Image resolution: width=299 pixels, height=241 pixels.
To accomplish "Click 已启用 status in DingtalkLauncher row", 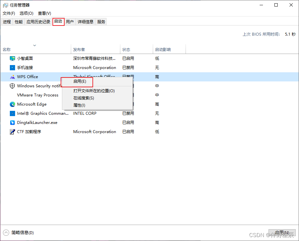I will click(x=128, y=123).
